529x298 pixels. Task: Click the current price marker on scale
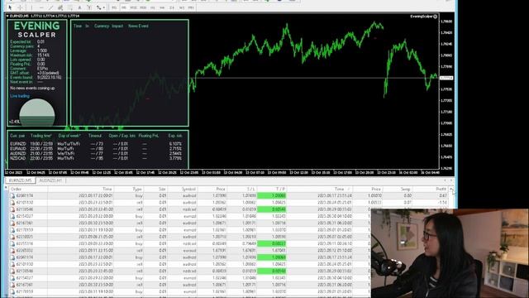coord(446,78)
